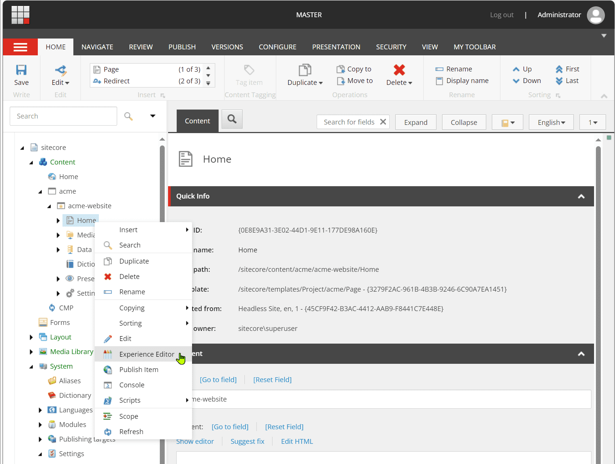Choose Experience Editor from the context menu

coord(146,354)
